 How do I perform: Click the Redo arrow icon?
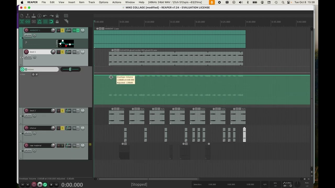tap(51, 16)
